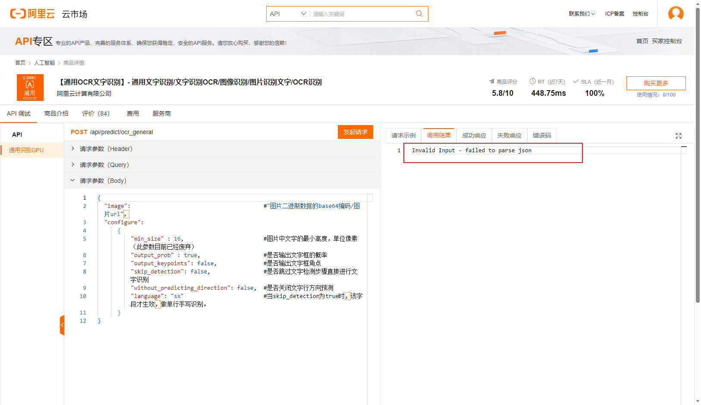The height and width of the screenshot is (405, 701).
Task: Click the "language": "sx" line
Action: point(157,296)
